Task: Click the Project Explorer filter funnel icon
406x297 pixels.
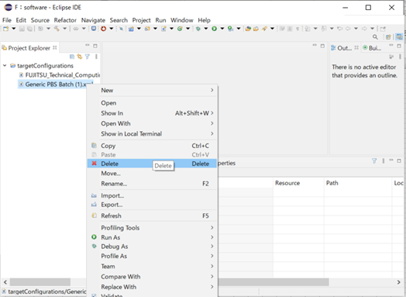Action: pyautogui.click(x=88, y=57)
